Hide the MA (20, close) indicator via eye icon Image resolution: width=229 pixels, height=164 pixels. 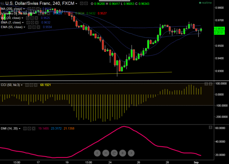pyautogui.click(x=28, y=18)
